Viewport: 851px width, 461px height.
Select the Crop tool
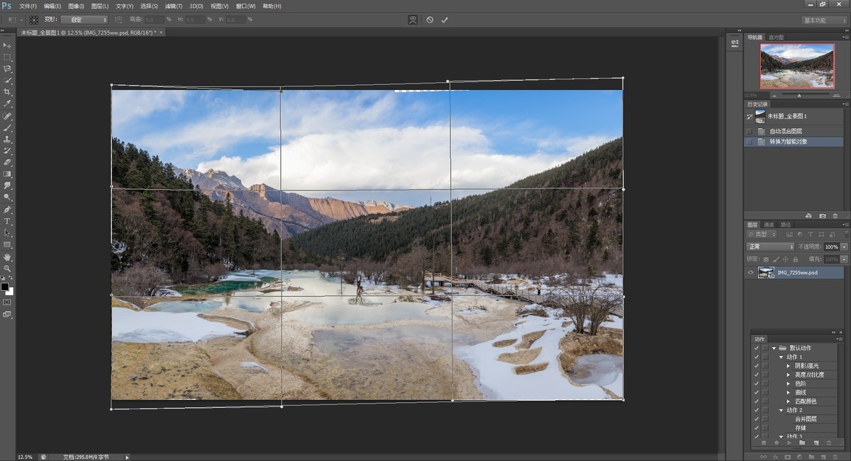click(x=7, y=92)
